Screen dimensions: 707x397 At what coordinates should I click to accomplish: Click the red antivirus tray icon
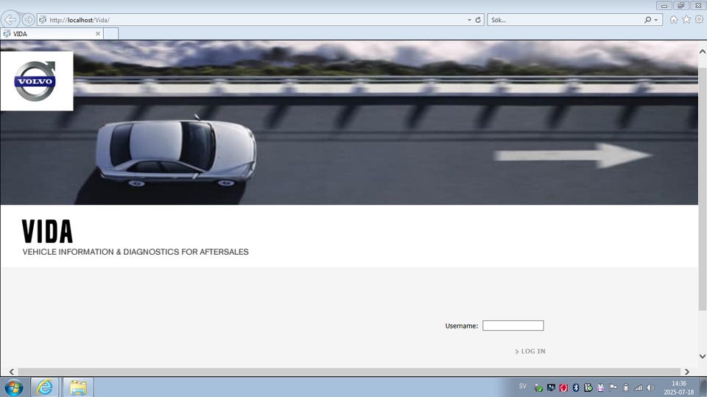click(563, 387)
